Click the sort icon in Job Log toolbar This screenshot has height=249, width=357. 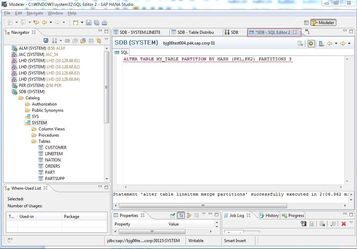coord(333,224)
